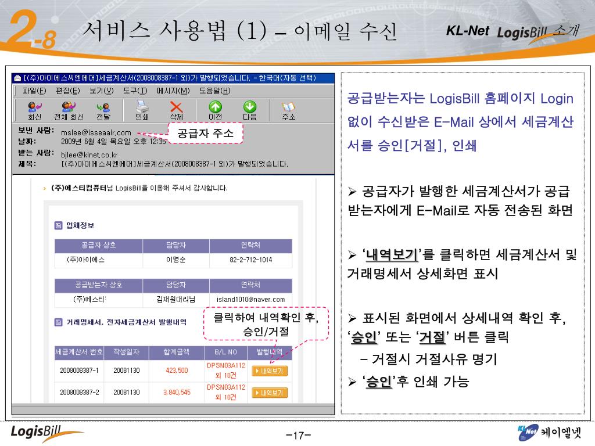The width and height of the screenshot is (595, 446).
Task: Click the email subject line in the 제목 field
Action: pyautogui.click(x=174, y=164)
